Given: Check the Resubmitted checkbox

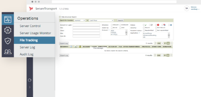Looking at the screenshot, I should [144, 31].
